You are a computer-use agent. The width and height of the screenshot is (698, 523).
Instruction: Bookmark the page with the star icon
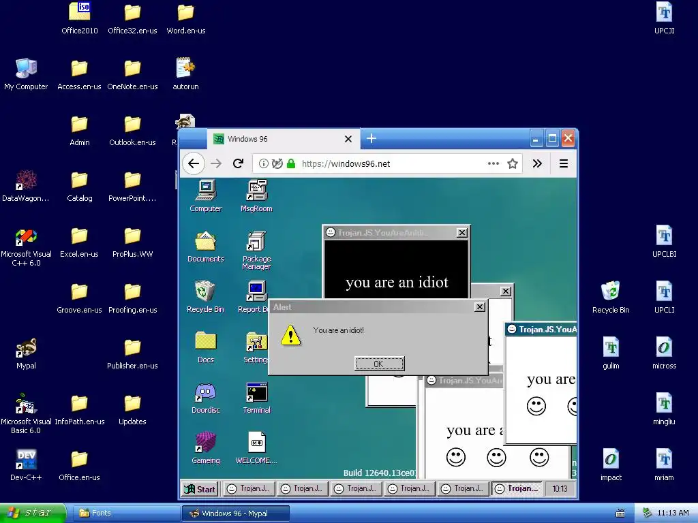(x=513, y=163)
